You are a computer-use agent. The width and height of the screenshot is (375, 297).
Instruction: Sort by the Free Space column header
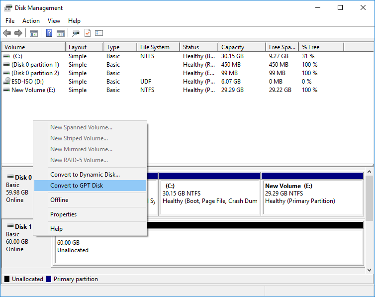(x=282, y=47)
